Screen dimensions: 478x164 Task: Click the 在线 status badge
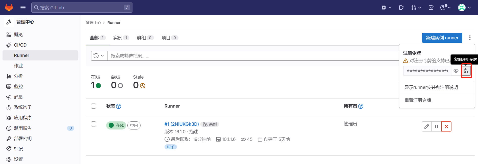[x=116, y=125]
